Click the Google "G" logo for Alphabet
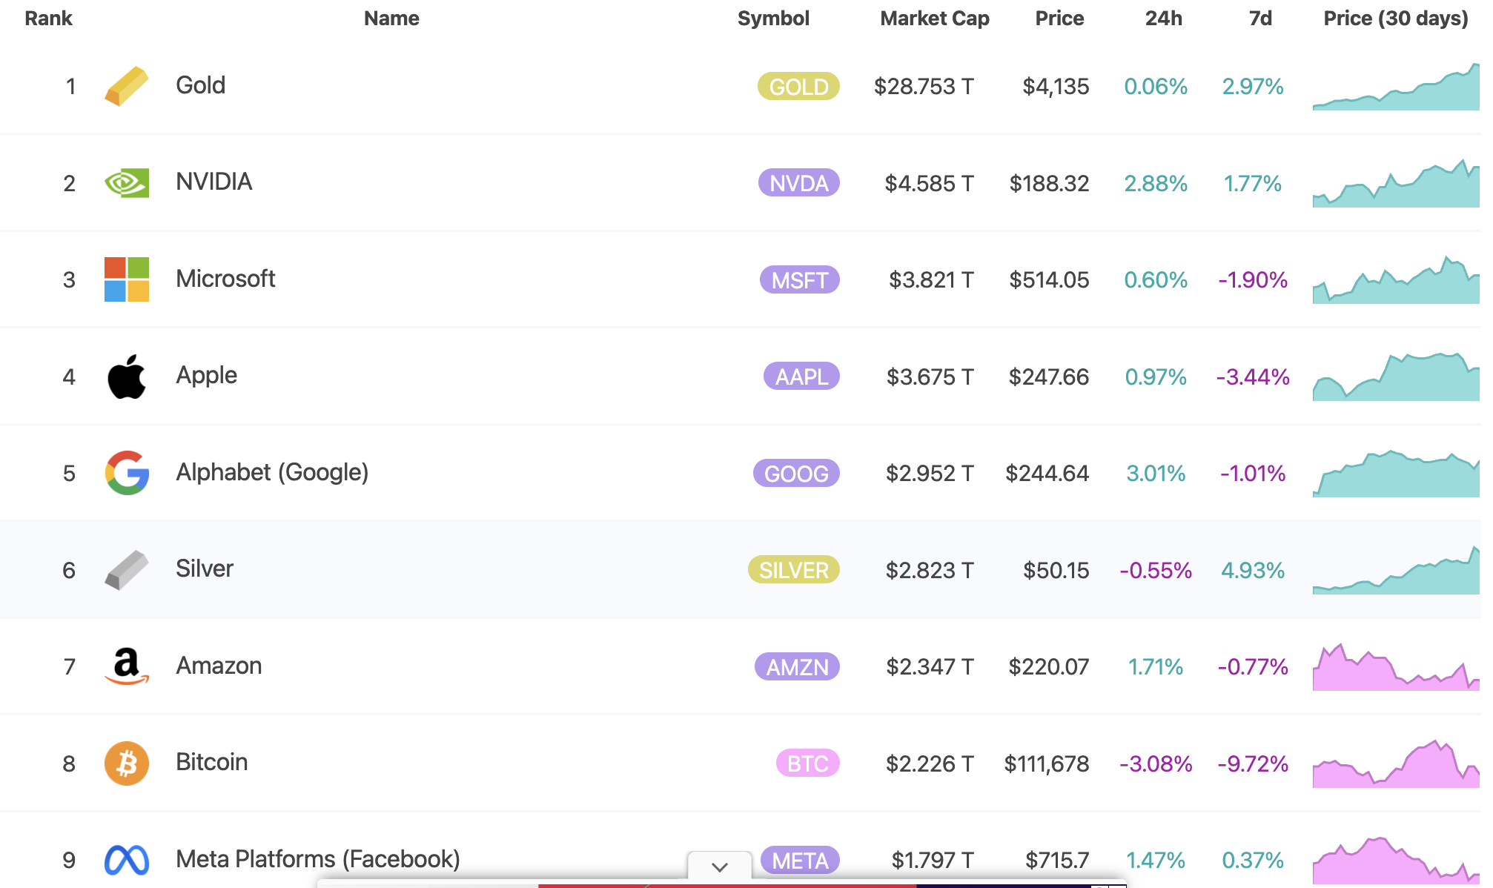This screenshot has height=888, width=1493. pos(127,473)
